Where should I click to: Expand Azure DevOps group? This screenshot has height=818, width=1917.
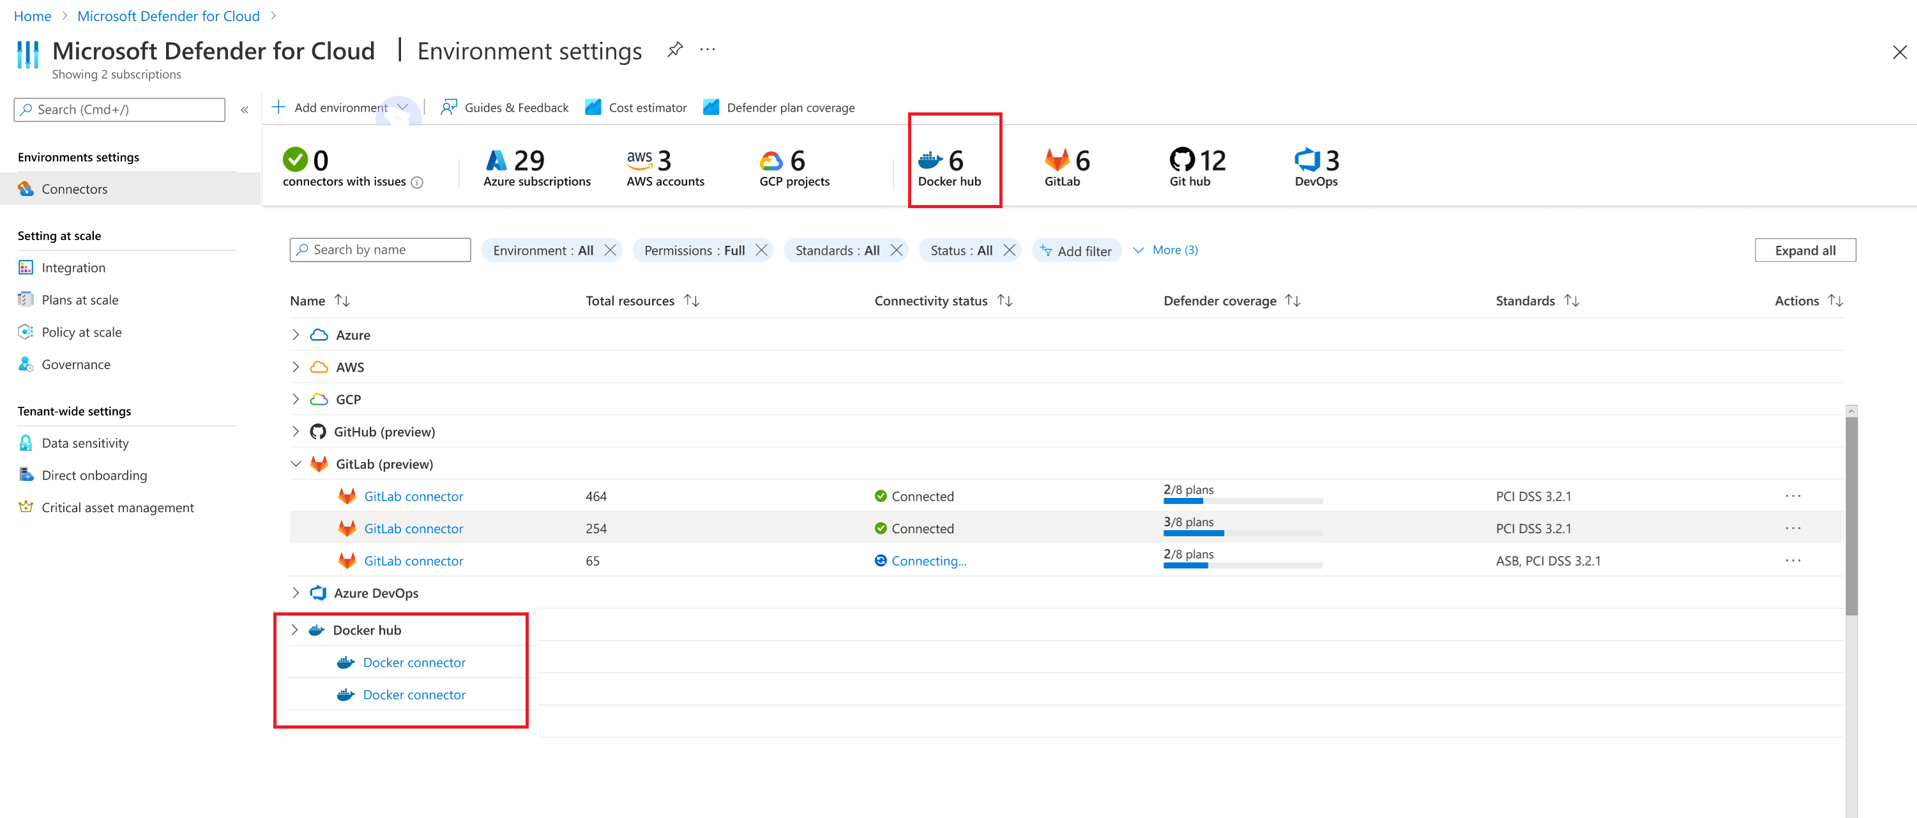tap(296, 593)
